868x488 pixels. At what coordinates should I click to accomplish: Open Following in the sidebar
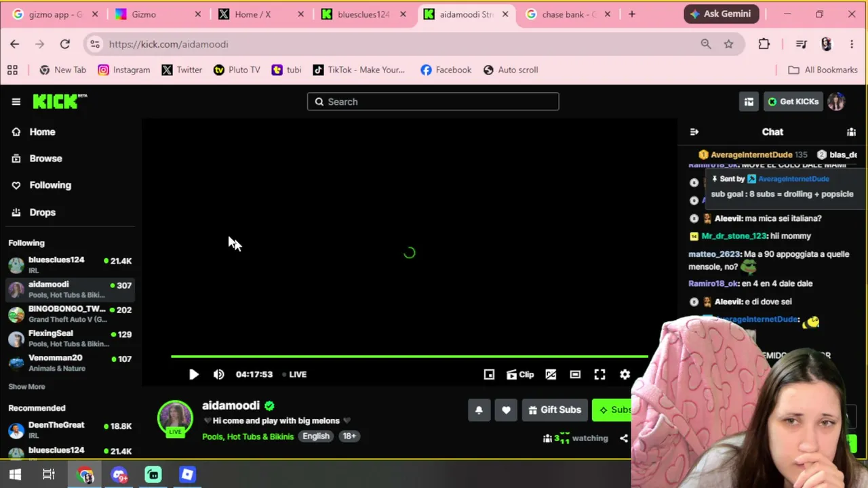point(50,185)
